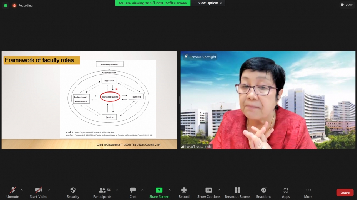The image size is (357, 200).
Task: Click the encryption shield icon at top left
Action: (5, 5)
